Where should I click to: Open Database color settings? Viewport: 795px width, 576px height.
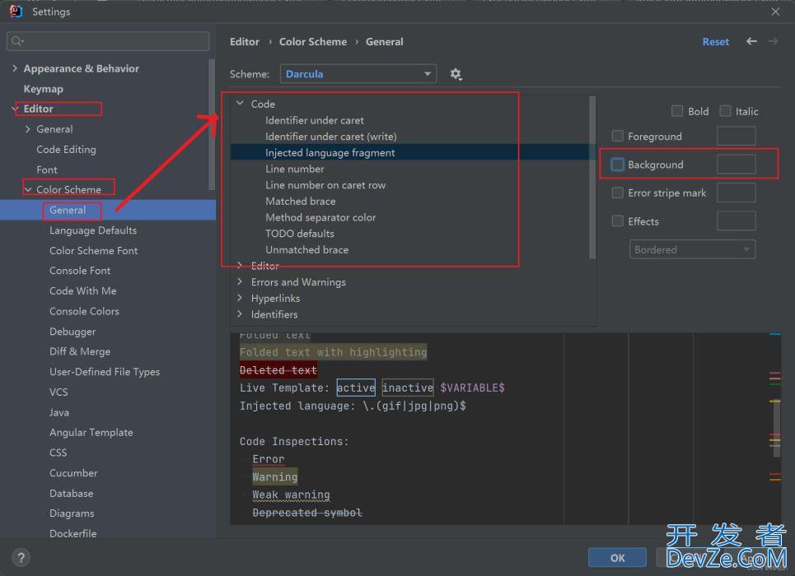pyautogui.click(x=72, y=493)
